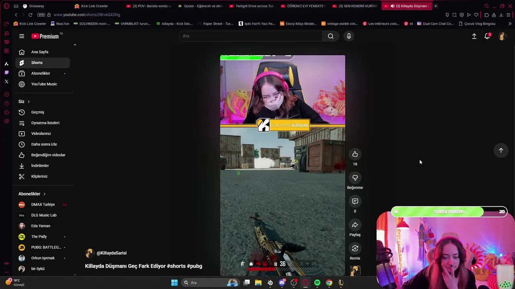Open Windows Start menu
Screen dimensions: 515x289
click(174, 283)
